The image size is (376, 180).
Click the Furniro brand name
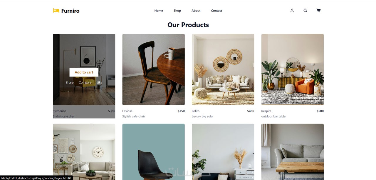pos(70,11)
